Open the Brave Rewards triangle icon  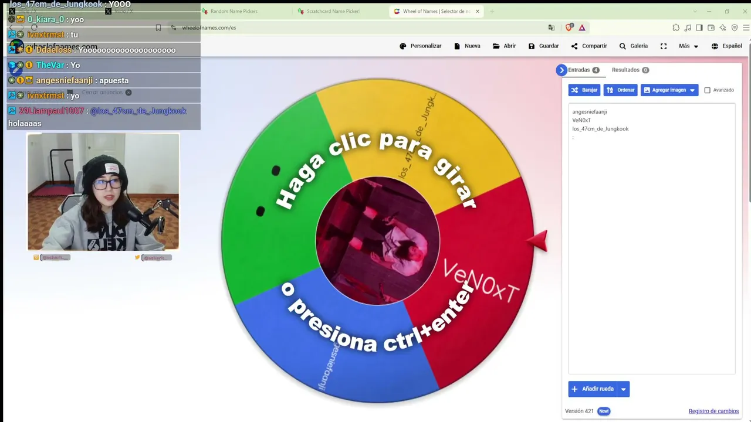point(582,28)
